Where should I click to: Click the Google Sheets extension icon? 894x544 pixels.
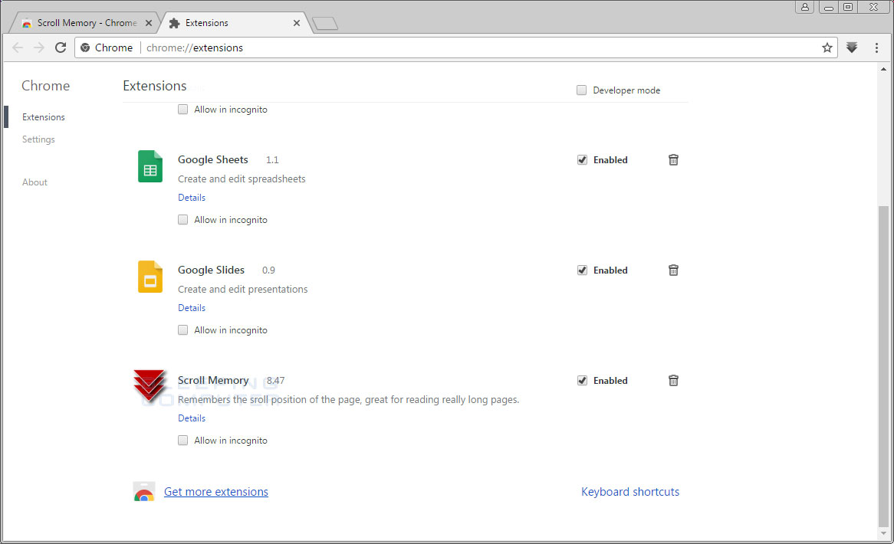150,165
